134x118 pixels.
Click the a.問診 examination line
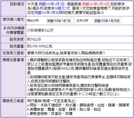(x=79, y=105)
